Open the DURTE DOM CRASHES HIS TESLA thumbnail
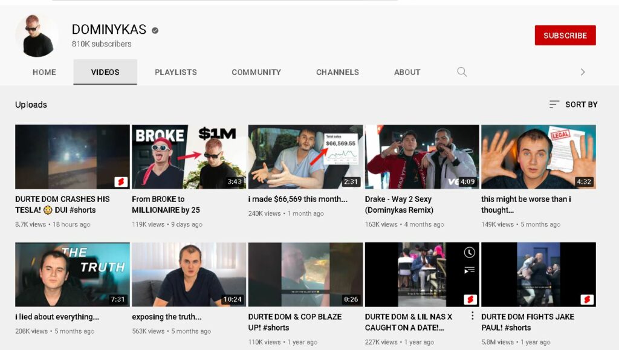Image resolution: width=619 pixels, height=350 pixels. [x=73, y=157]
